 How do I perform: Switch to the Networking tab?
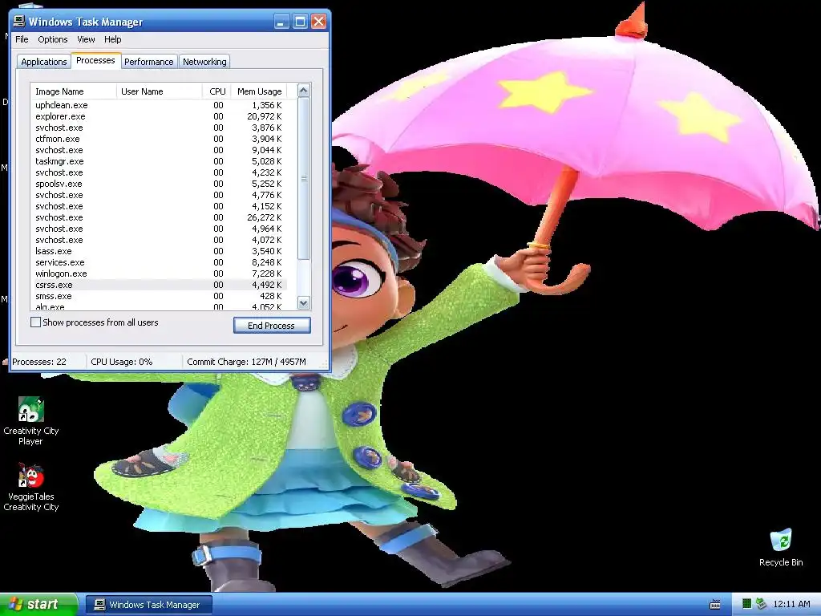tap(204, 61)
